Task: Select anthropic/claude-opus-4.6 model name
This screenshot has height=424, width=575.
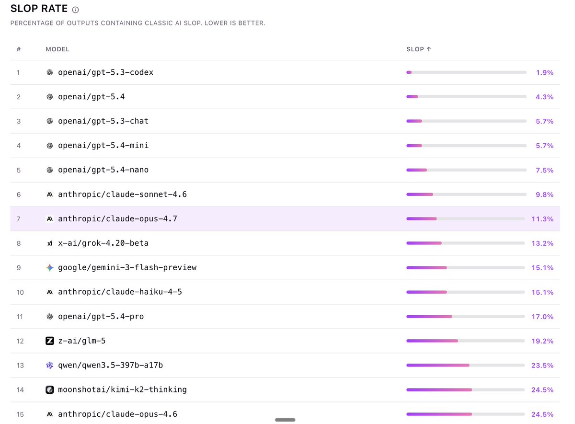Action: pos(117,414)
